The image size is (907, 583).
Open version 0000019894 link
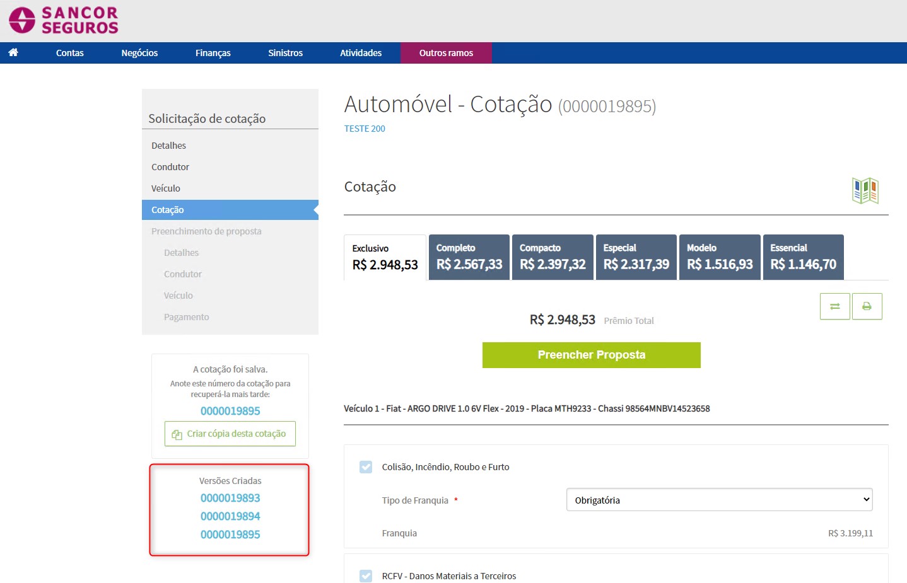tap(230, 516)
